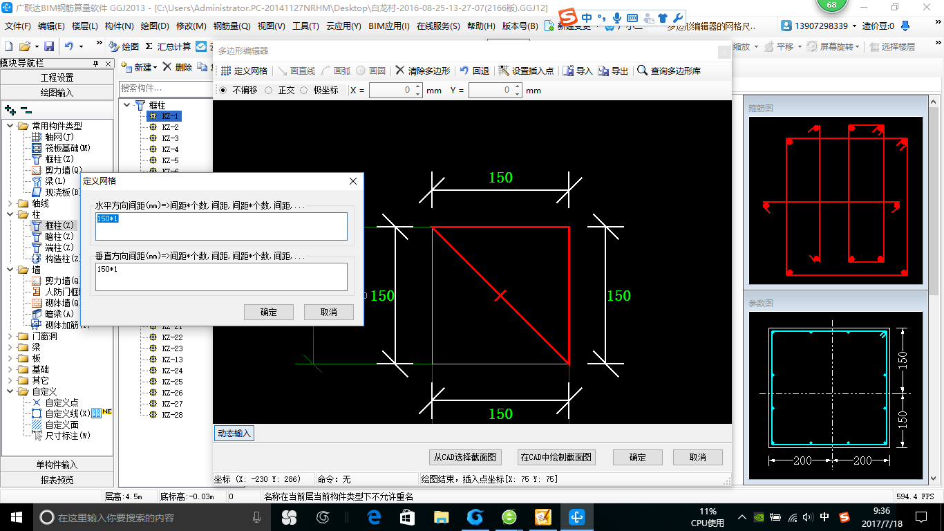The height and width of the screenshot is (531, 944).
Task: Click the Sogou soft keyboard icon
Action: tap(632, 17)
